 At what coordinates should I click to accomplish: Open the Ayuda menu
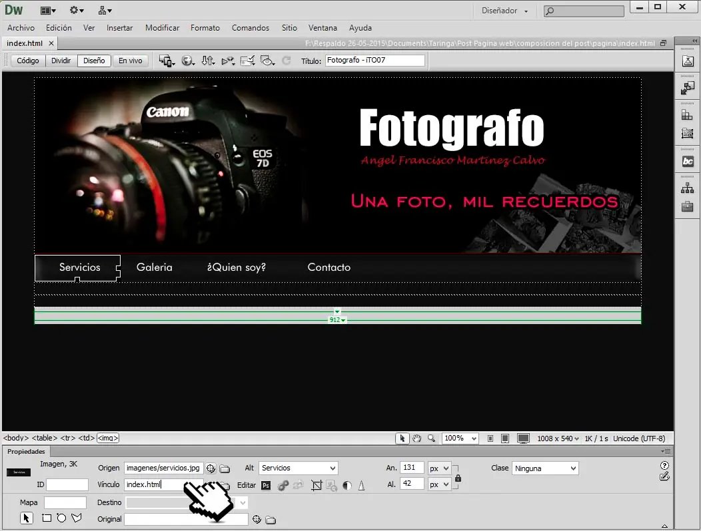tap(360, 28)
